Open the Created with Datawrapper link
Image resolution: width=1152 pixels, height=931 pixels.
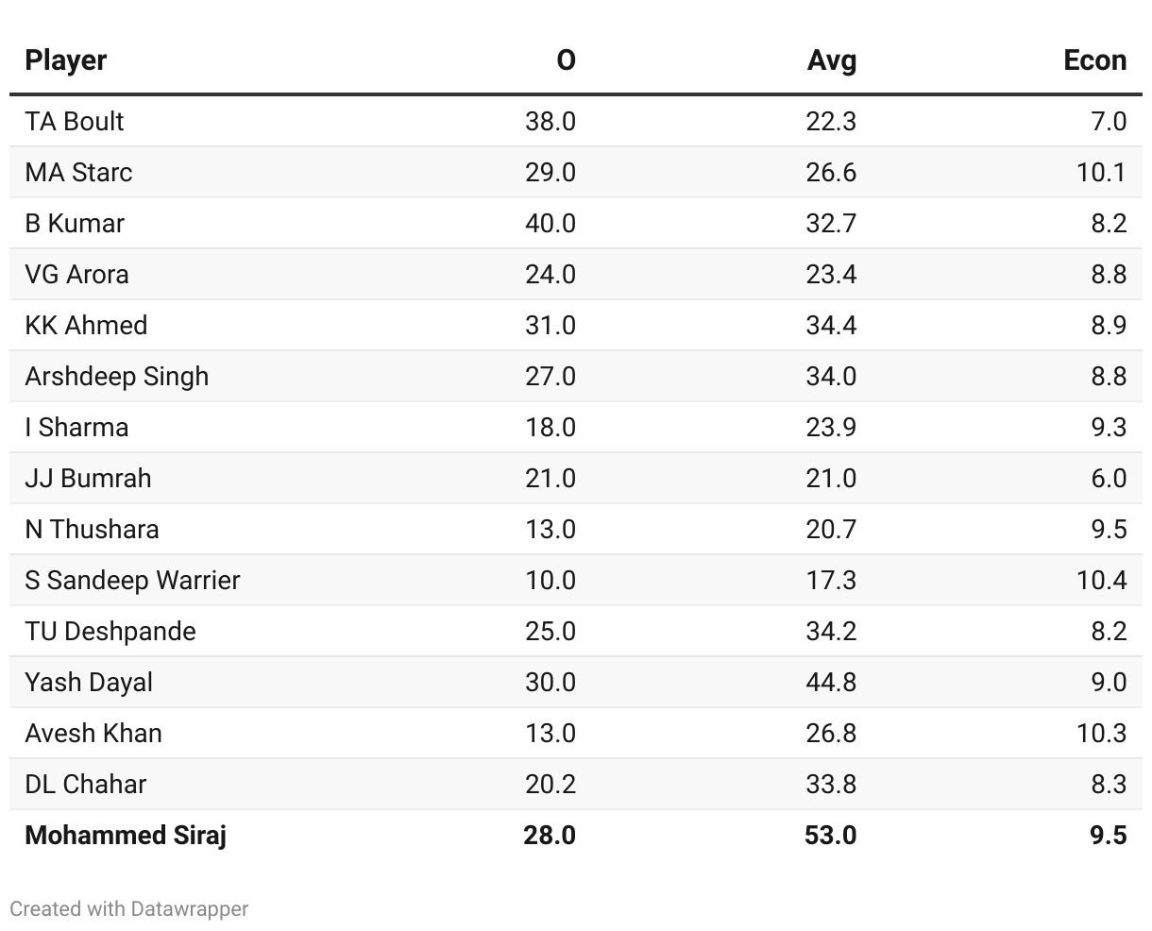pos(129,909)
